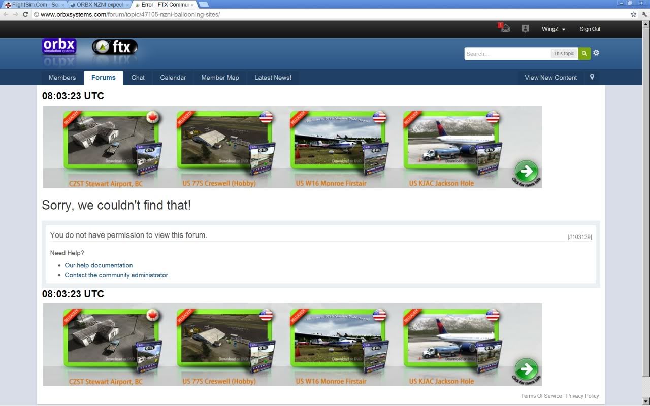This screenshot has width=650, height=406.
Task: Bookmark page with the star icon
Action: [x=633, y=14]
